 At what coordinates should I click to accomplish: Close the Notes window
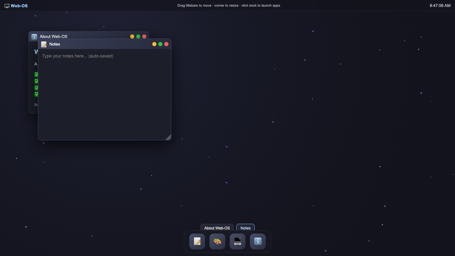167,44
